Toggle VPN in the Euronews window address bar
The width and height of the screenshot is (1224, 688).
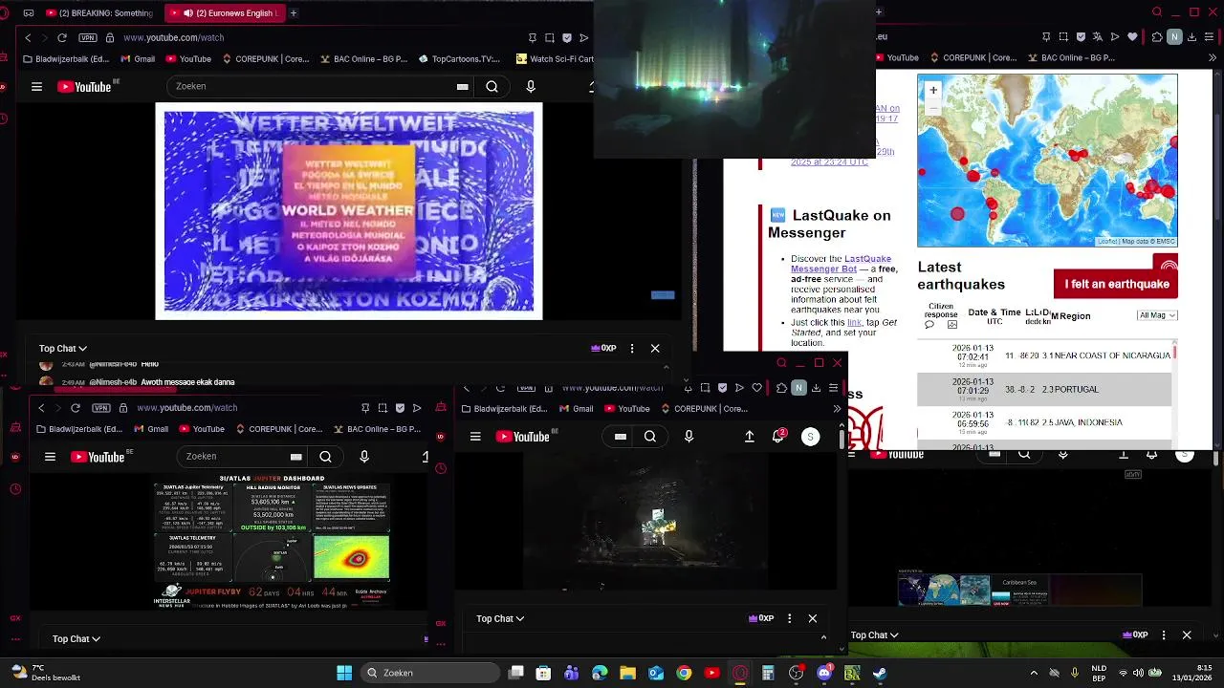pyautogui.click(x=88, y=37)
